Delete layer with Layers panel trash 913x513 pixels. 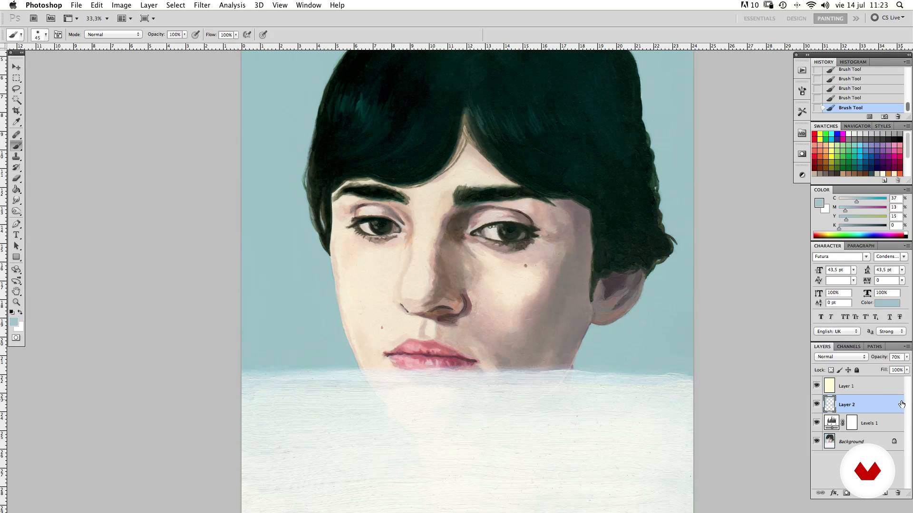click(898, 493)
